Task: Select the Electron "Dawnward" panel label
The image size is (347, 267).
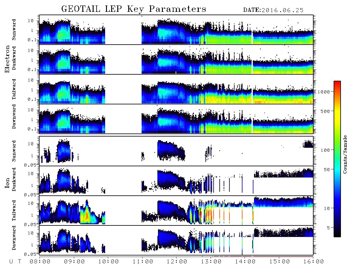Action: click(14, 117)
